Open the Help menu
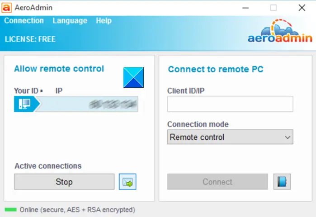Image resolution: width=316 pixels, height=217 pixels. click(x=104, y=21)
